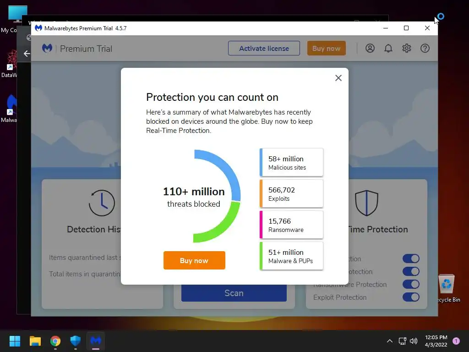
Task: Select the 15,766 Ransomware card
Action: 291,225
